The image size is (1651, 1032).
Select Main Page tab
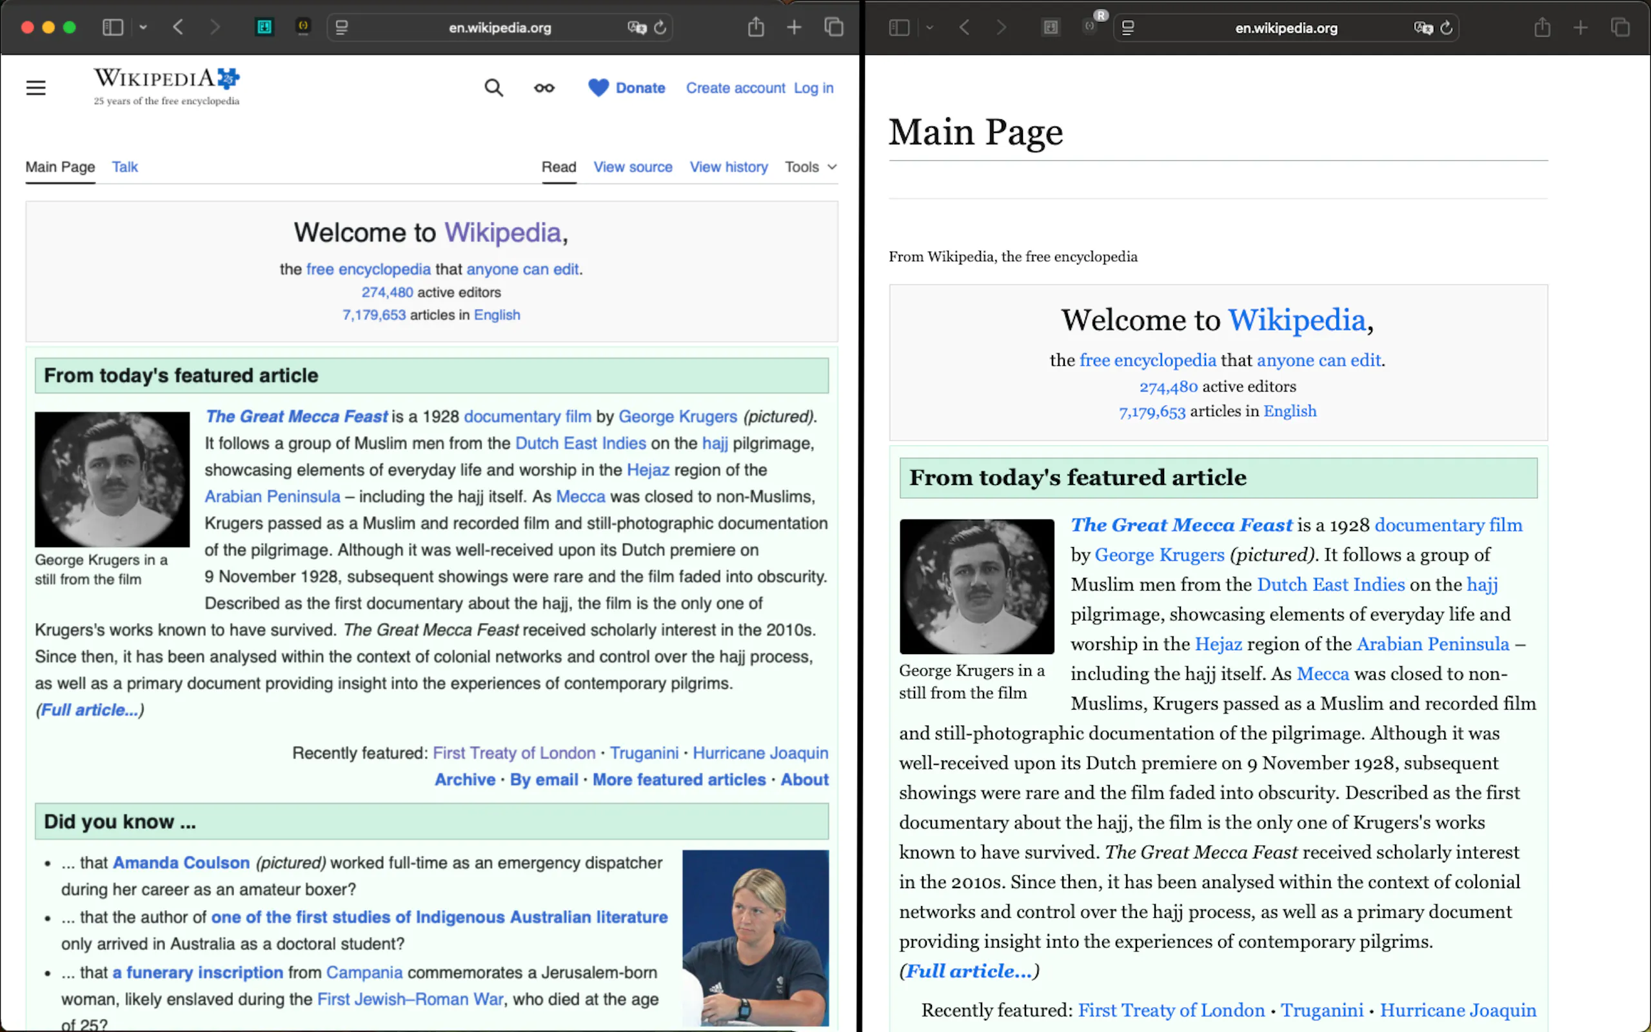[60, 167]
